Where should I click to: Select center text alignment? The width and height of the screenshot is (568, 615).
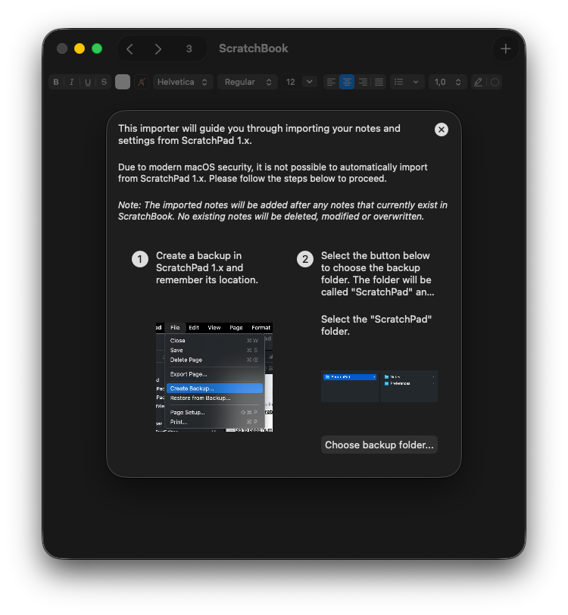click(x=347, y=82)
